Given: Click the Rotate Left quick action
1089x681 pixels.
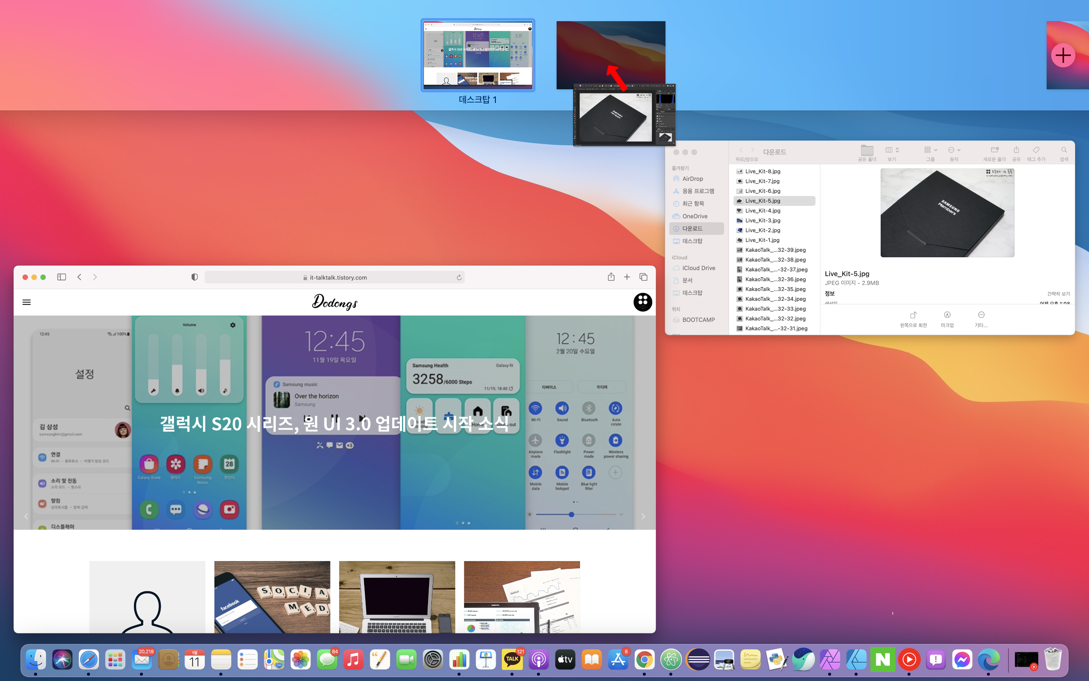Looking at the screenshot, I should tap(913, 315).
